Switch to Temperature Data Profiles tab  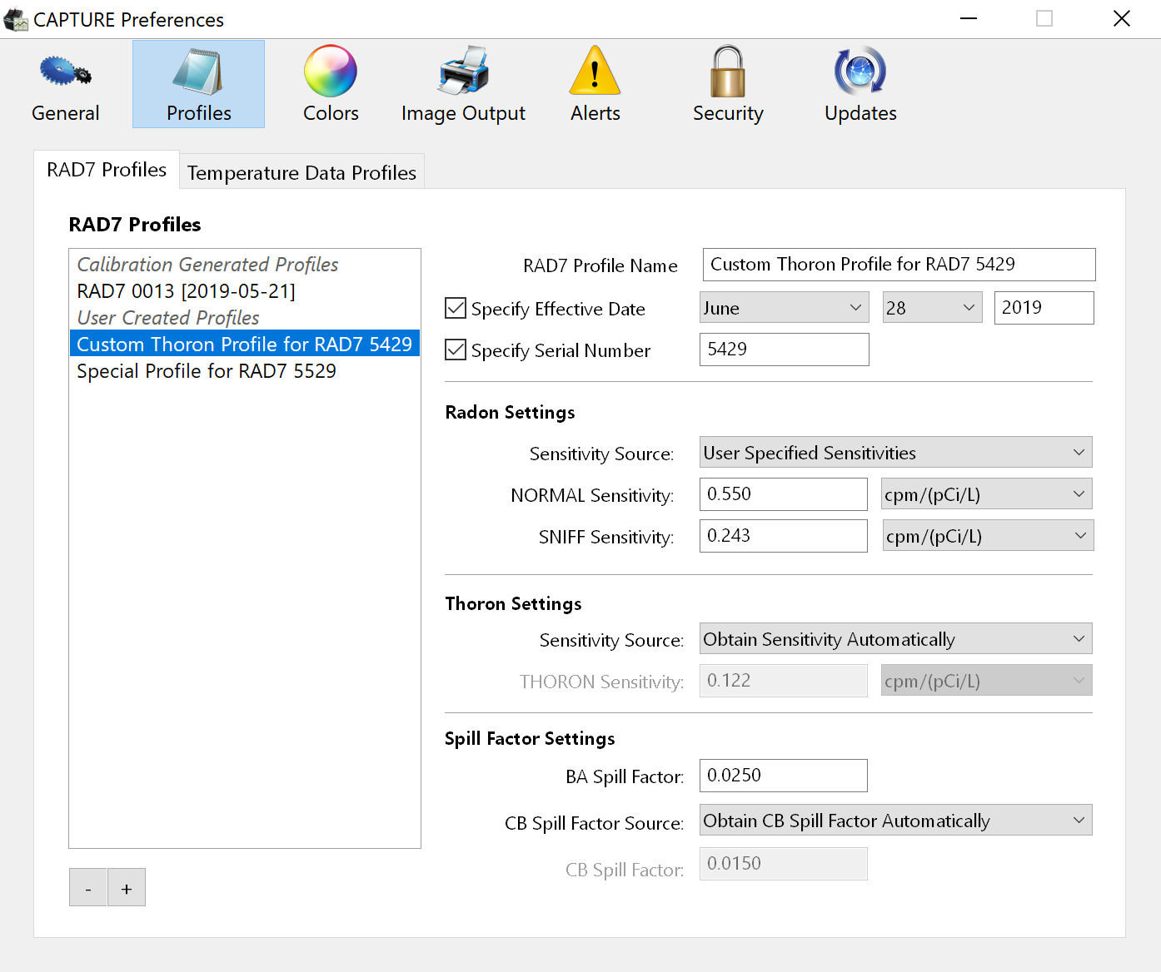pos(301,172)
